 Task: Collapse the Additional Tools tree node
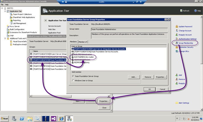tap(5, 38)
